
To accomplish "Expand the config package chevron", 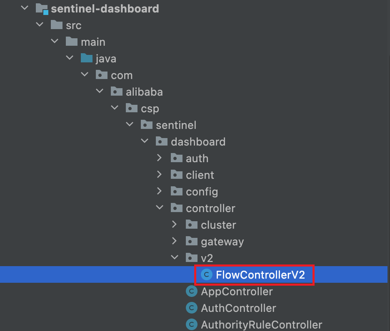I will pyautogui.click(x=160, y=191).
